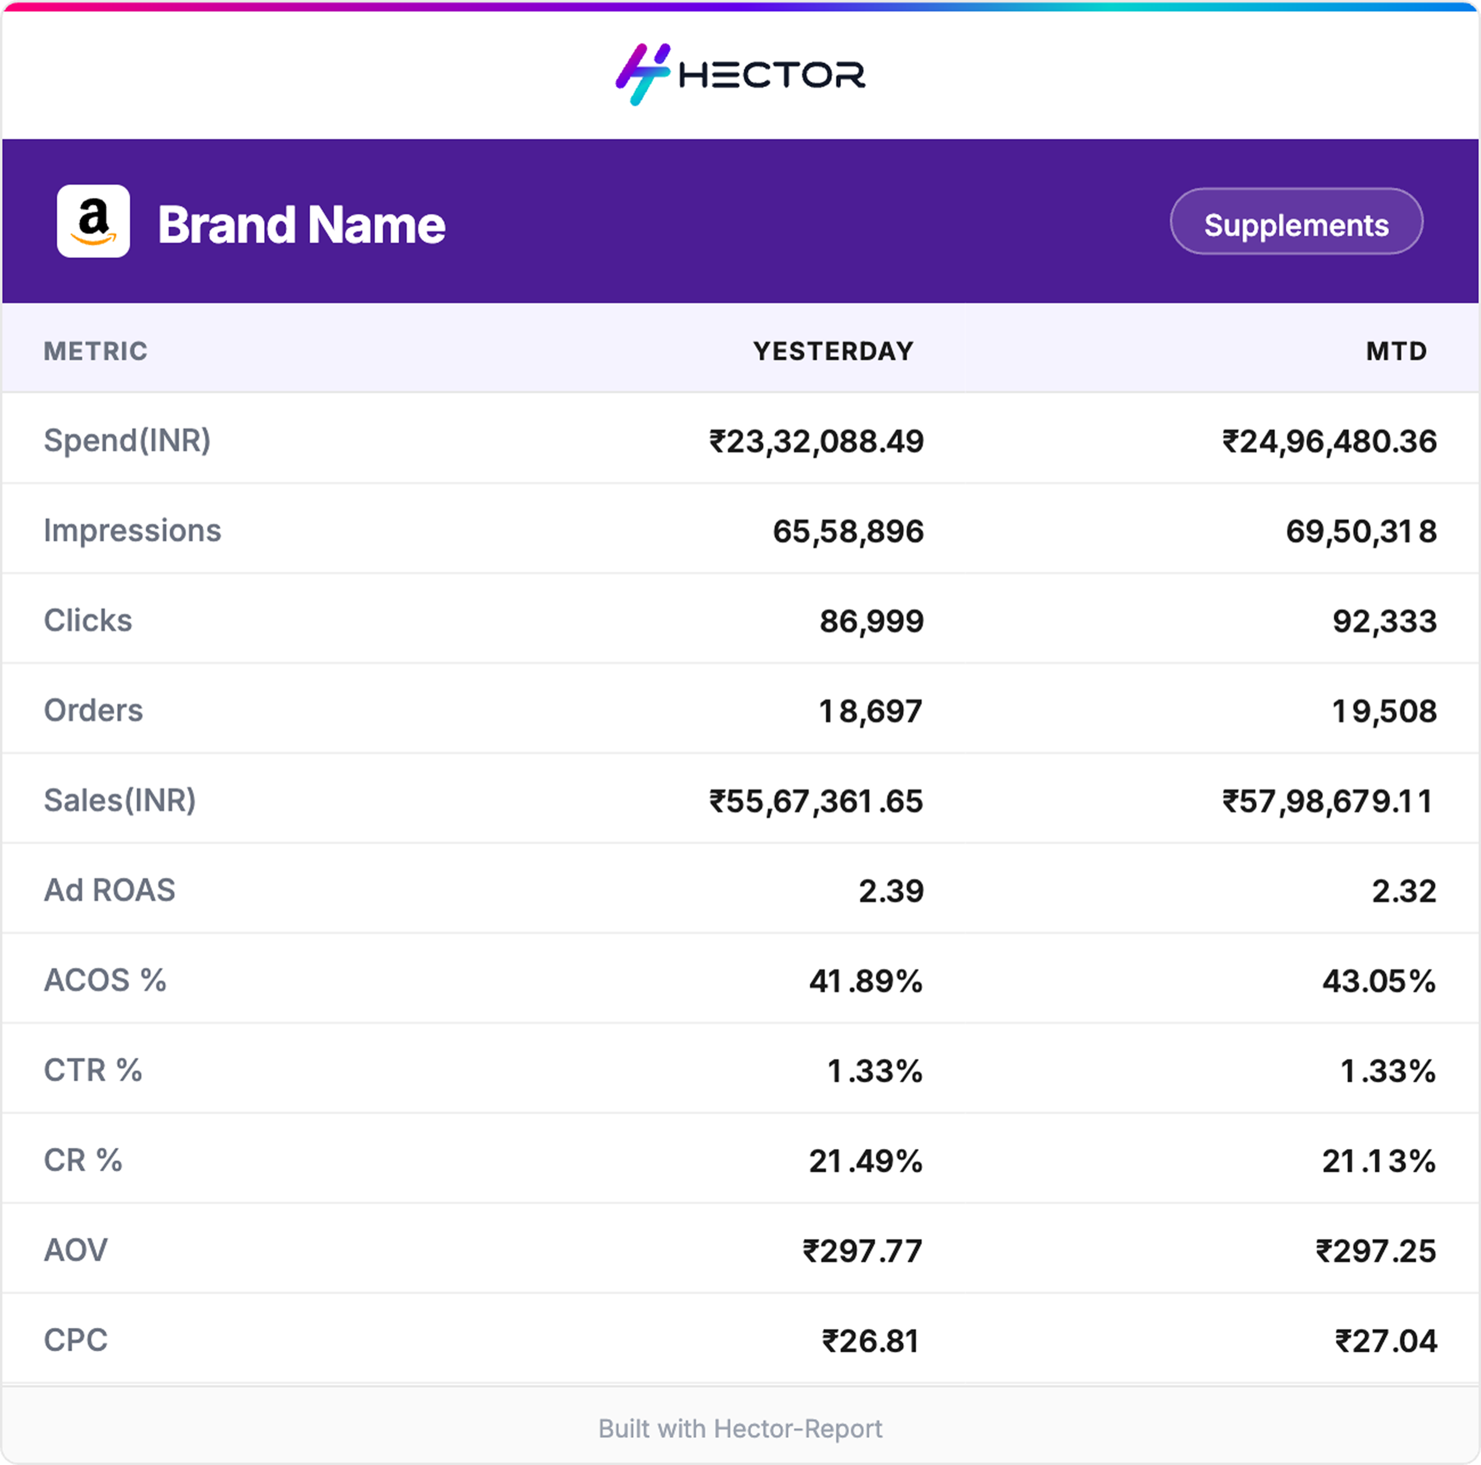Screen dimensions: 1481x1465
Task: Select yesterday's sales ₹55,67,361.65
Action: coord(816,801)
